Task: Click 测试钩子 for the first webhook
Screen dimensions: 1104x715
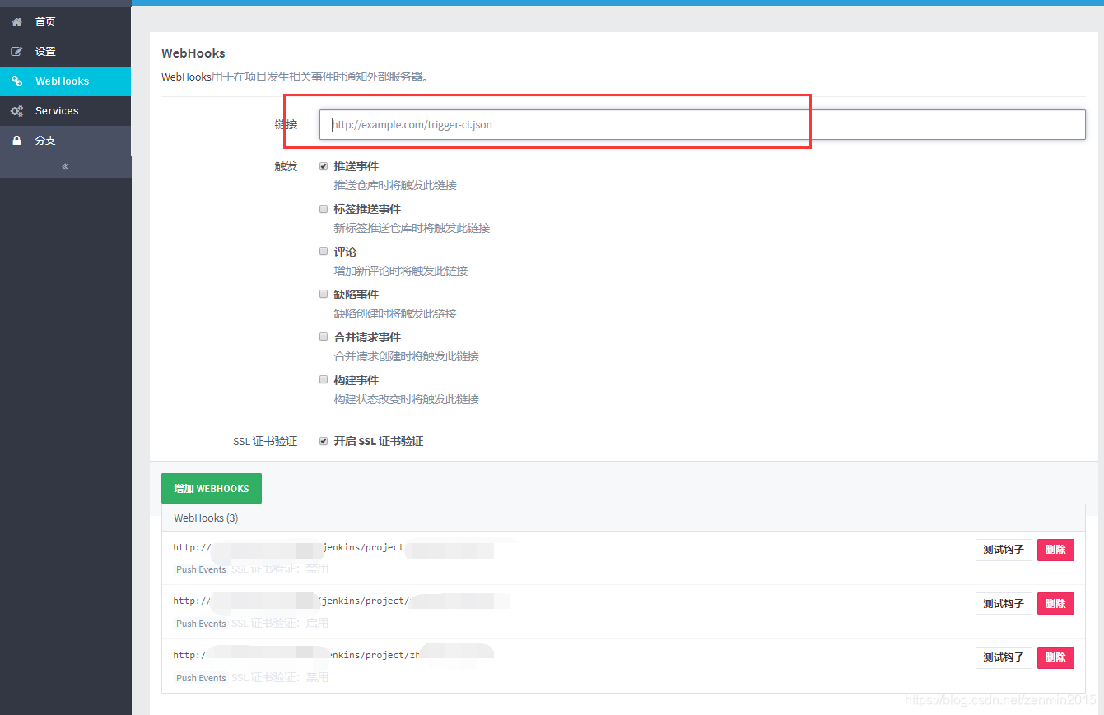Action: pyautogui.click(x=1004, y=550)
